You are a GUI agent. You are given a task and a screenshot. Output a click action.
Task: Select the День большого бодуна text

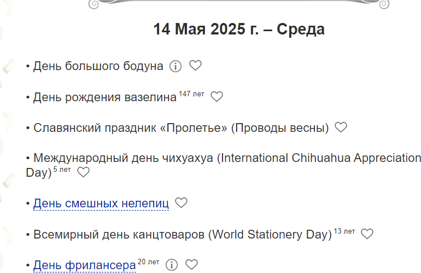(x=98, y=66)
